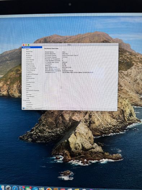Click the Hardware UUID value
The image size is (142, 190).
coord(77,72)
